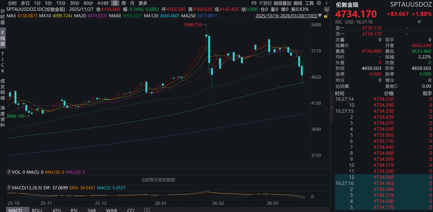This screenshot has width=433, height=212.
Task: Switch to the KDJ indicator tab
Action: pyautogui.click(x=57, y=210)
